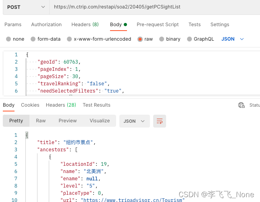This screenshot has height=202, width=260.
Task: Select GraphQL body type
Action: click(190, 39)
